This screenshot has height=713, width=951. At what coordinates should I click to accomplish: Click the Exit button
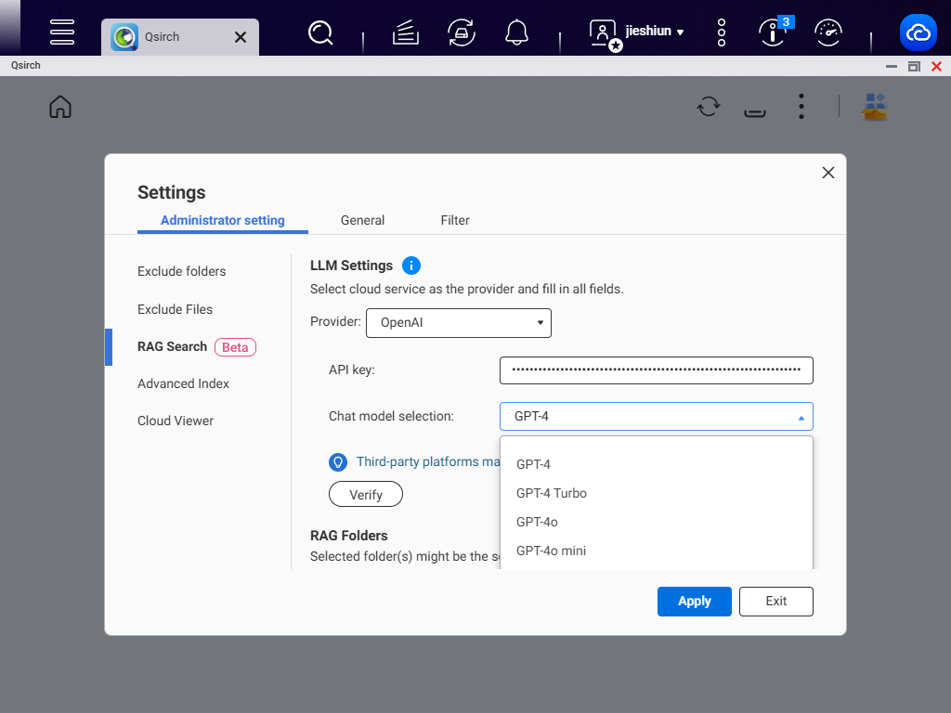[x=775, y=602]
